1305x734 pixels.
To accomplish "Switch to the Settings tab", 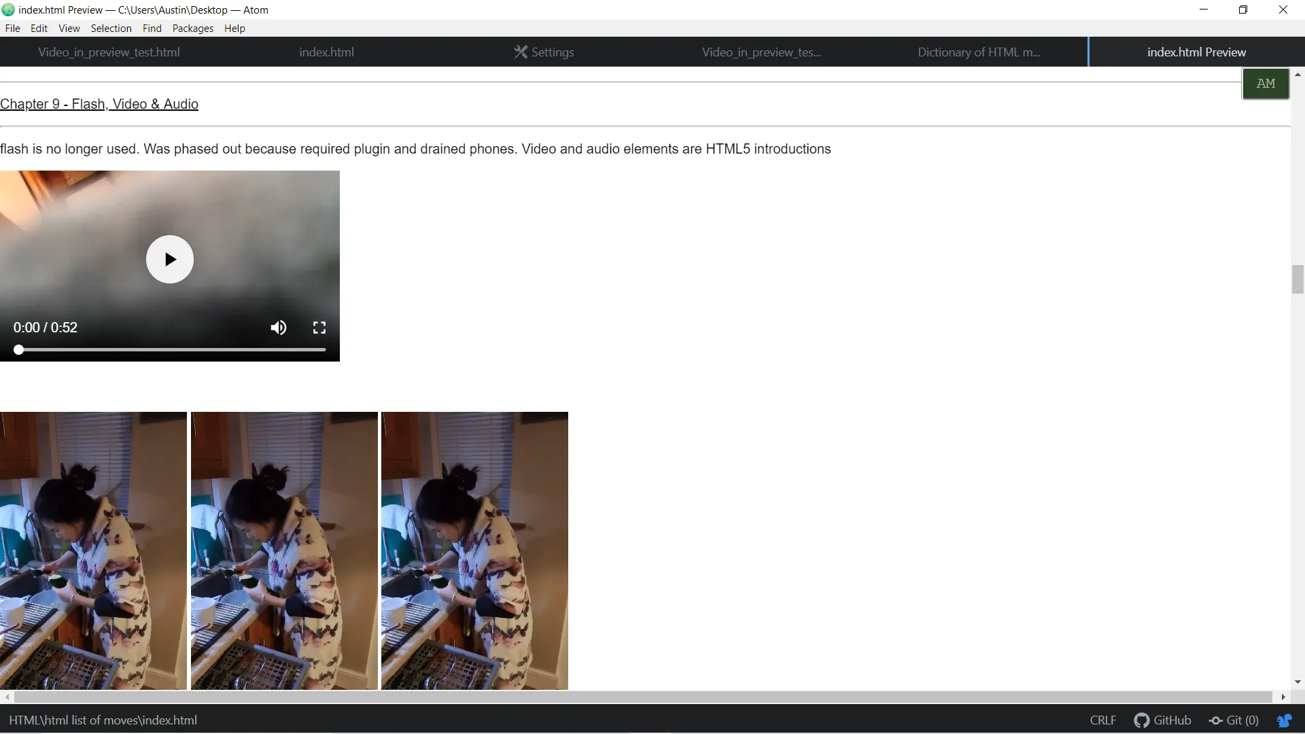I will pos(544,52).
